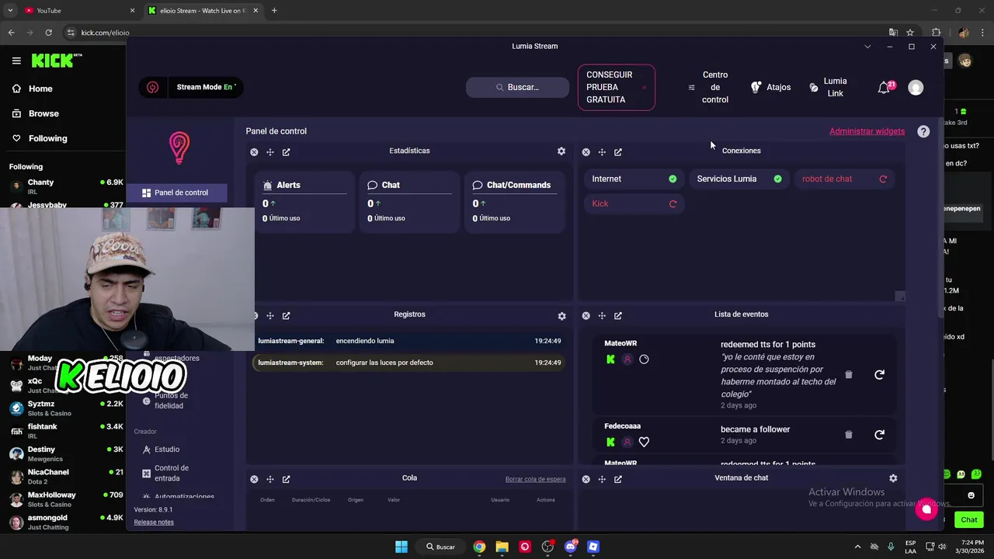Open File Explorer from taskbar
The image size is (994, 559).
click(502, 547)
